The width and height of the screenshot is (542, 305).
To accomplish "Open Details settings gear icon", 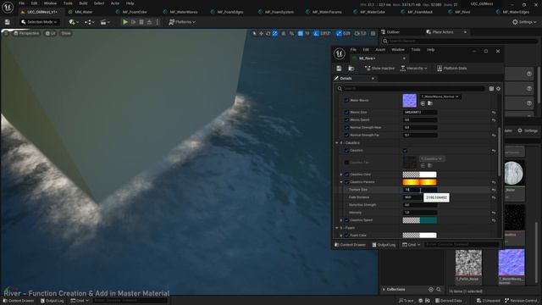I will (x=498, y=88).
